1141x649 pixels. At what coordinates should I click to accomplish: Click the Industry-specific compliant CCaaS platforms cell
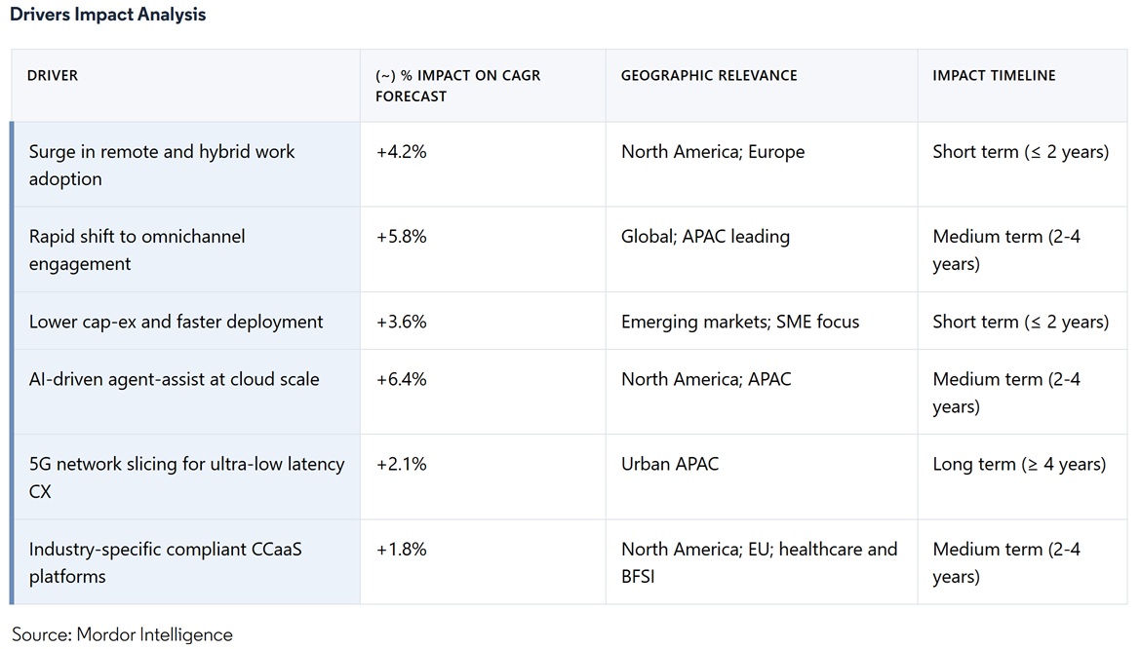[165, 562]
